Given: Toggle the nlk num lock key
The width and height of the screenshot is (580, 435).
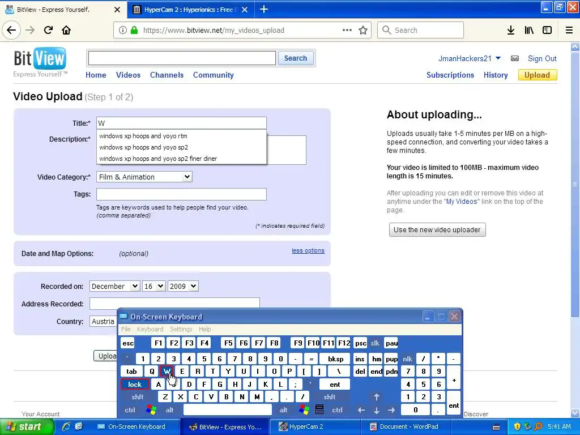Looking at the screenshot, I should pyautogui.click(x=408, y=359).
